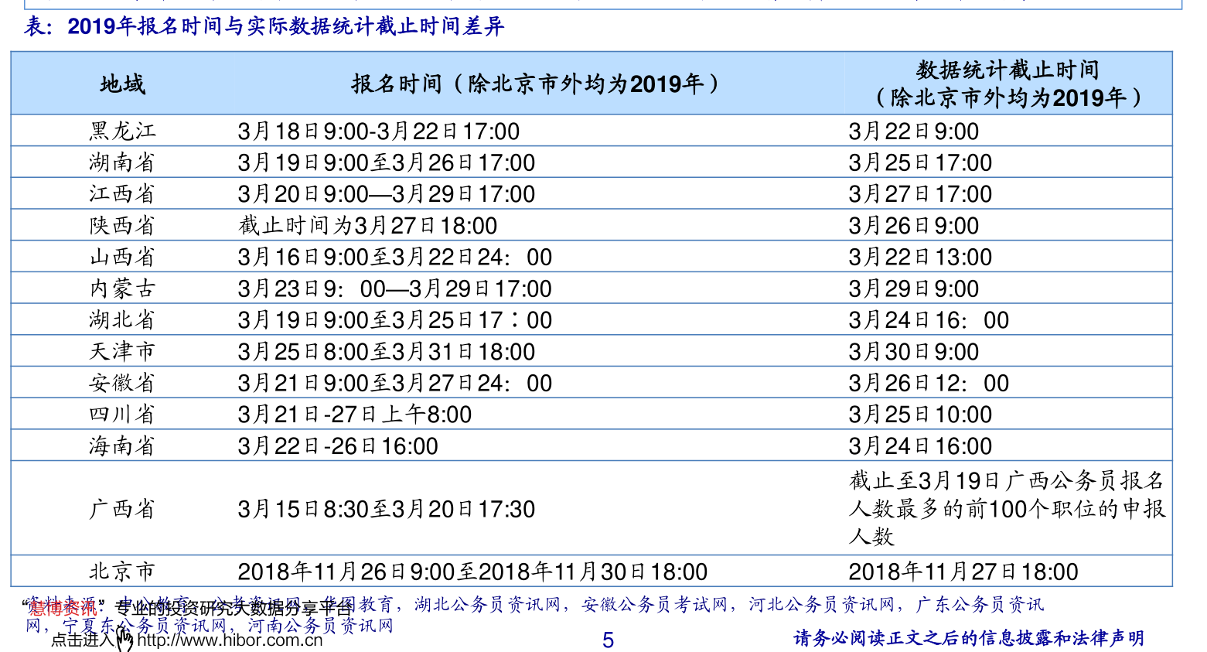Click the 数据统计截止时间 column header

coord(1008,84)
